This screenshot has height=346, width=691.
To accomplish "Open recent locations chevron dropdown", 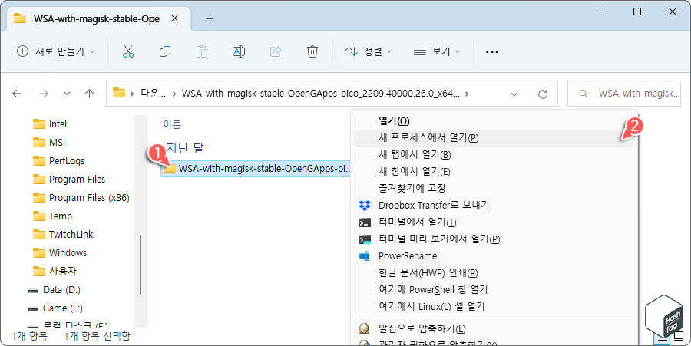I will pyautogui.click(x=67, y=94).
